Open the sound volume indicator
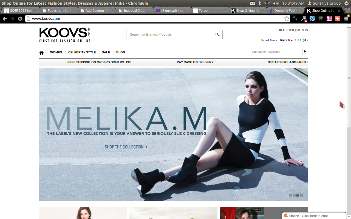The image size is (351, 219). pyautogui.click(x=276, y=3)
